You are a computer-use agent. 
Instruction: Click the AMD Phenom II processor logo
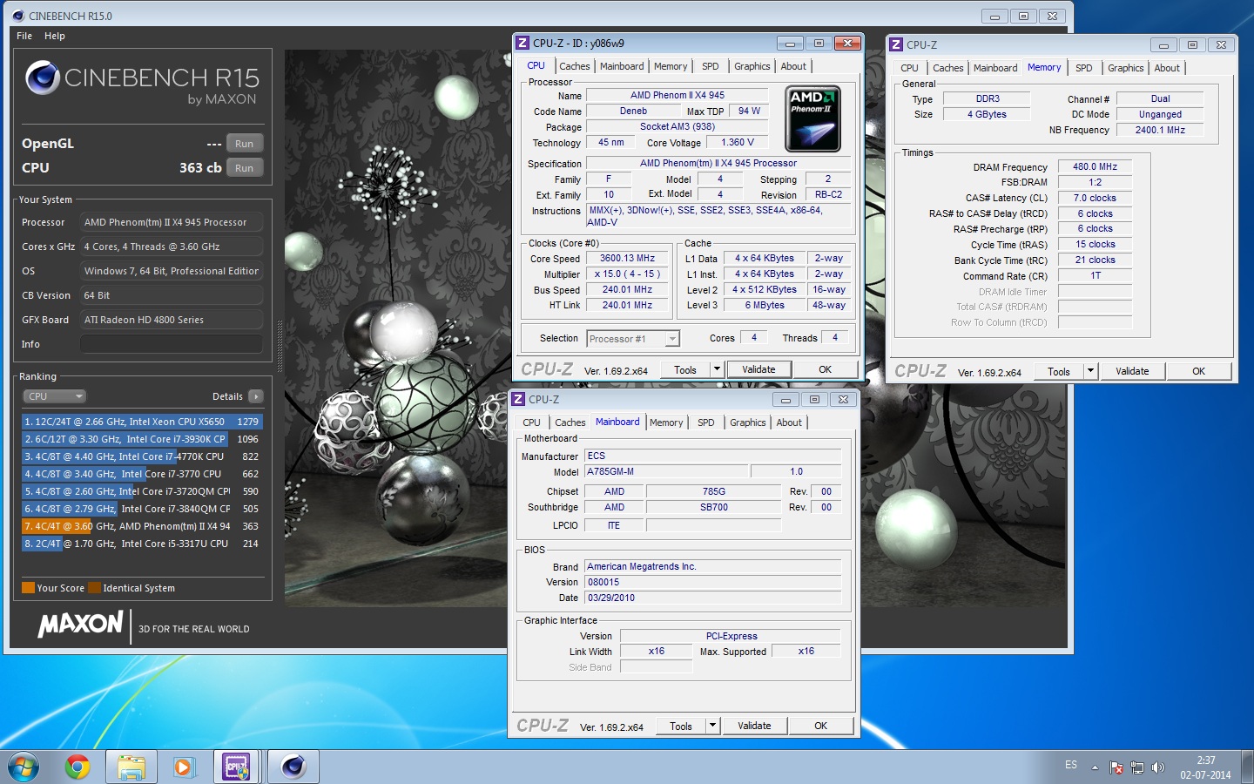click(x=812, y=119)
